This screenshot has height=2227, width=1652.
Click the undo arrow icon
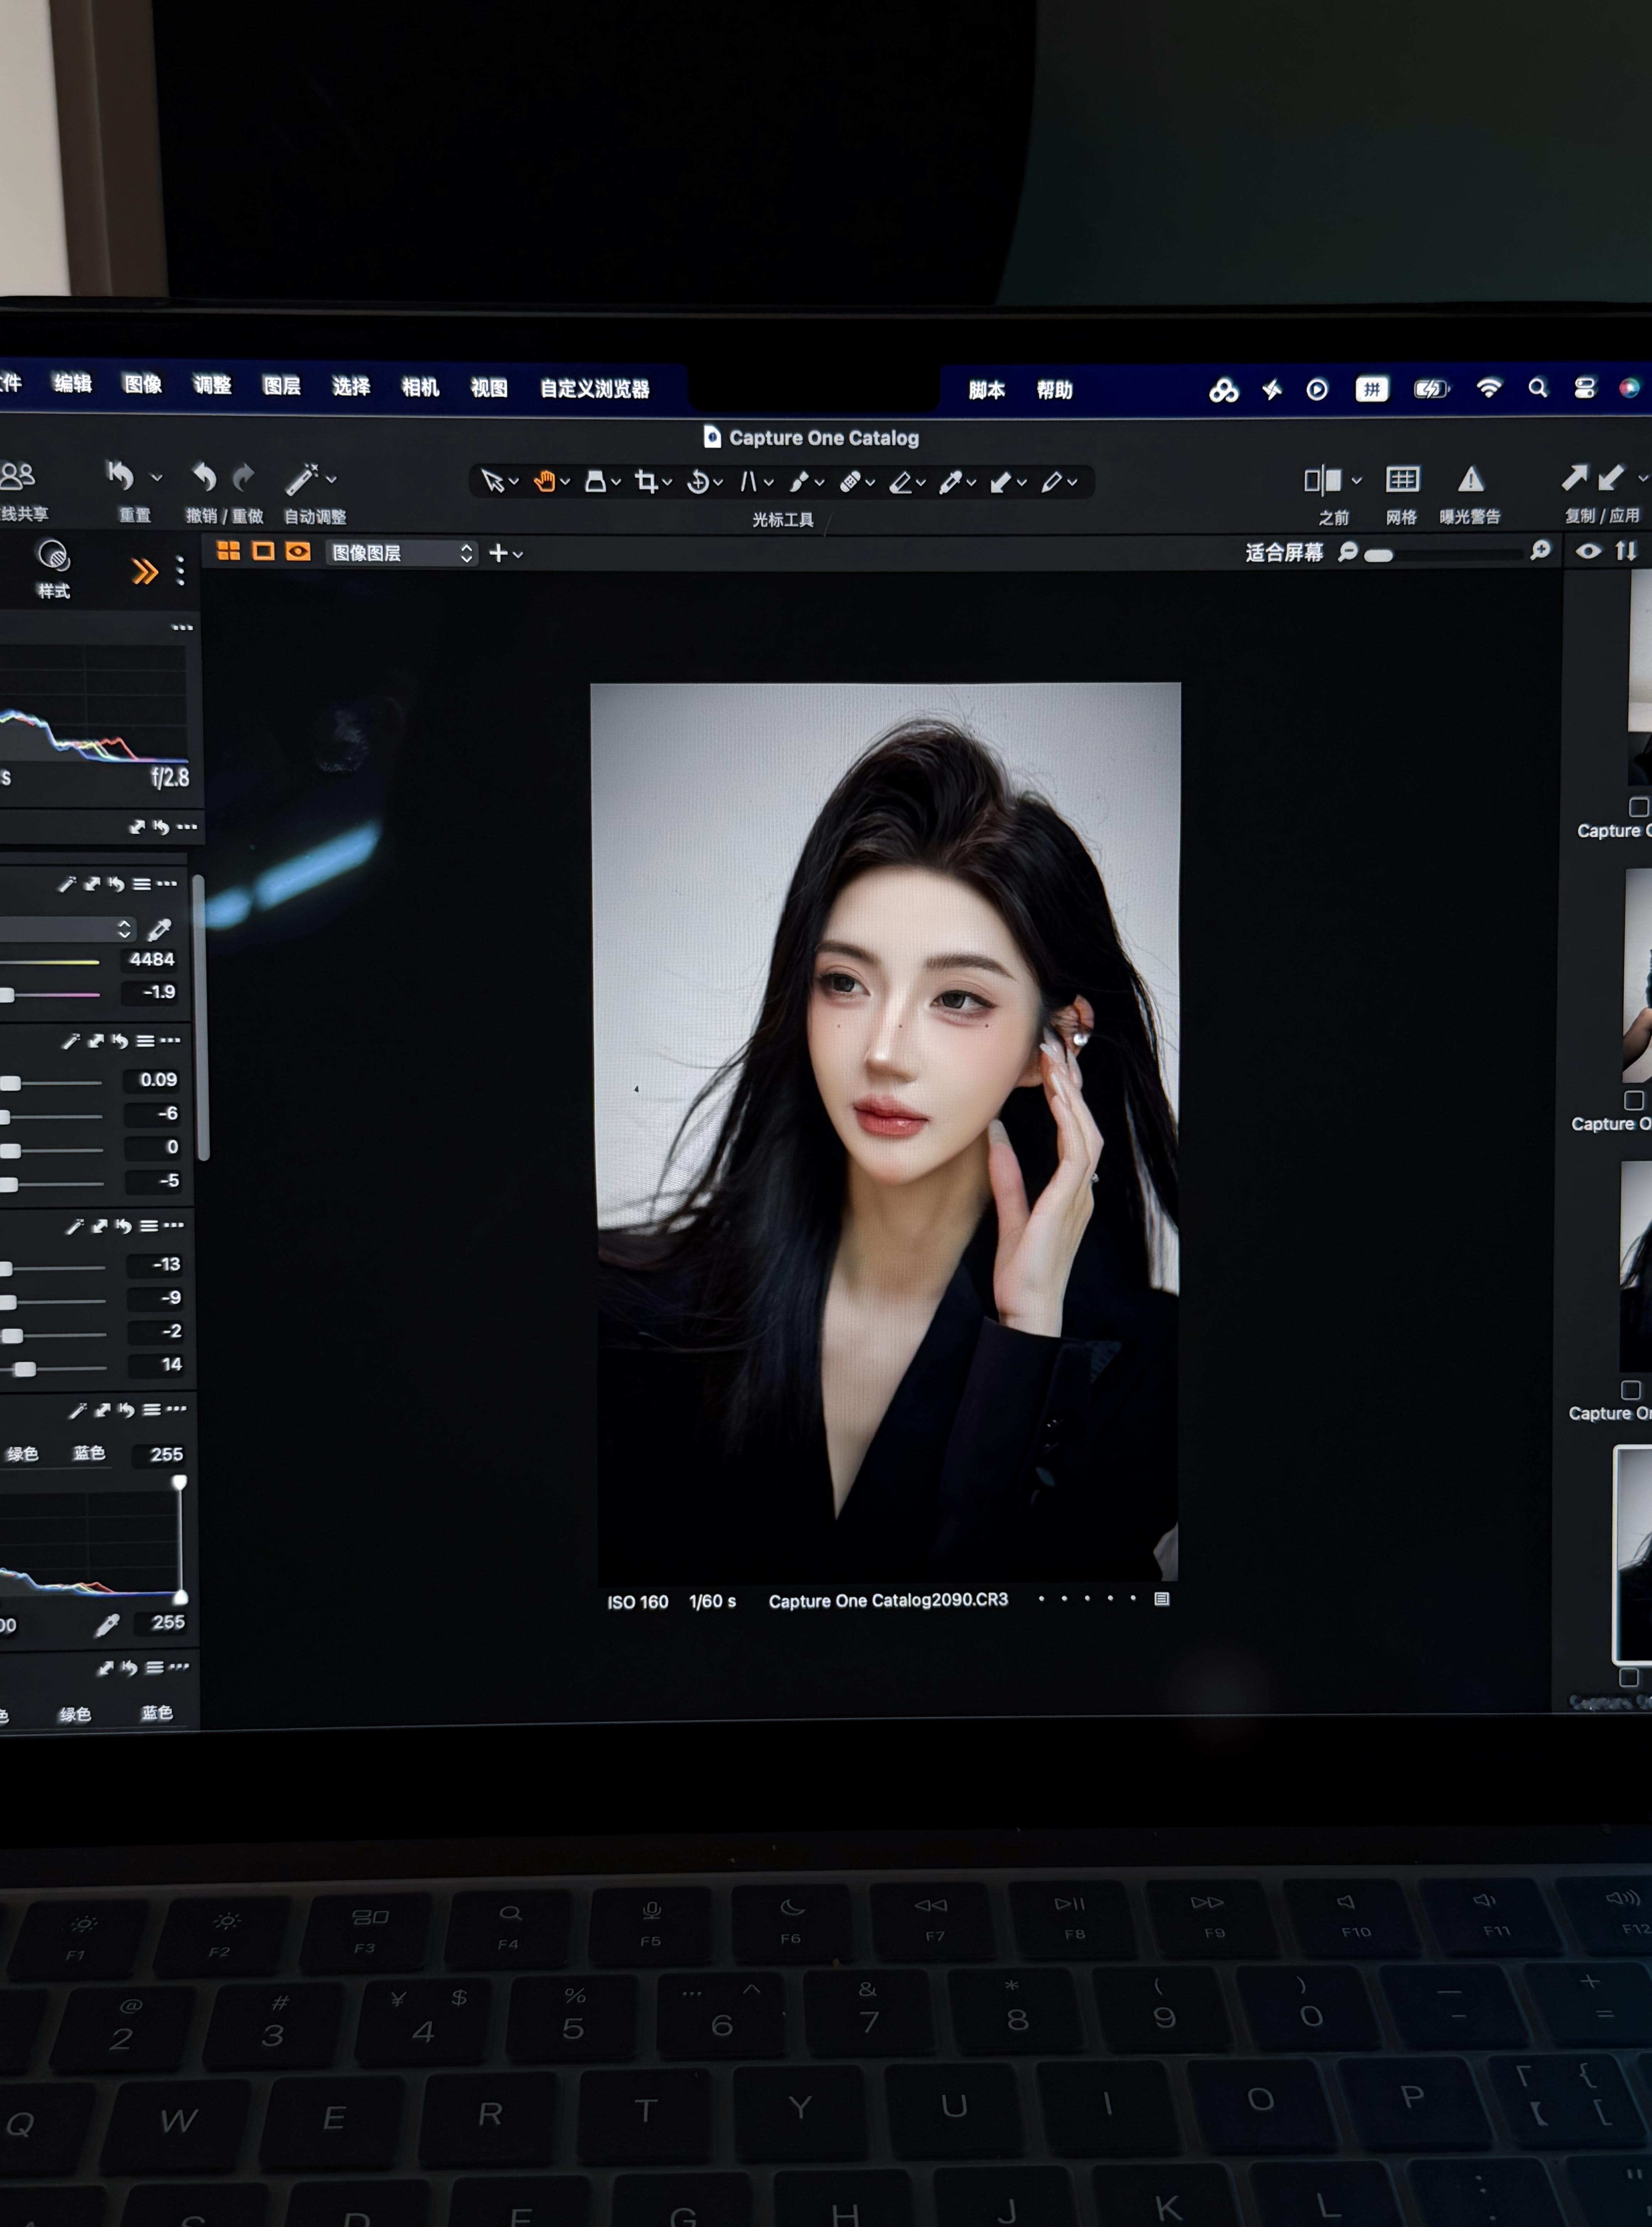click(205, 477)
